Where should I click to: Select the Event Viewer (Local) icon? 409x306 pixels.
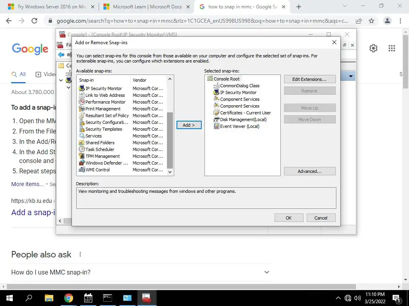pos(216,126)
